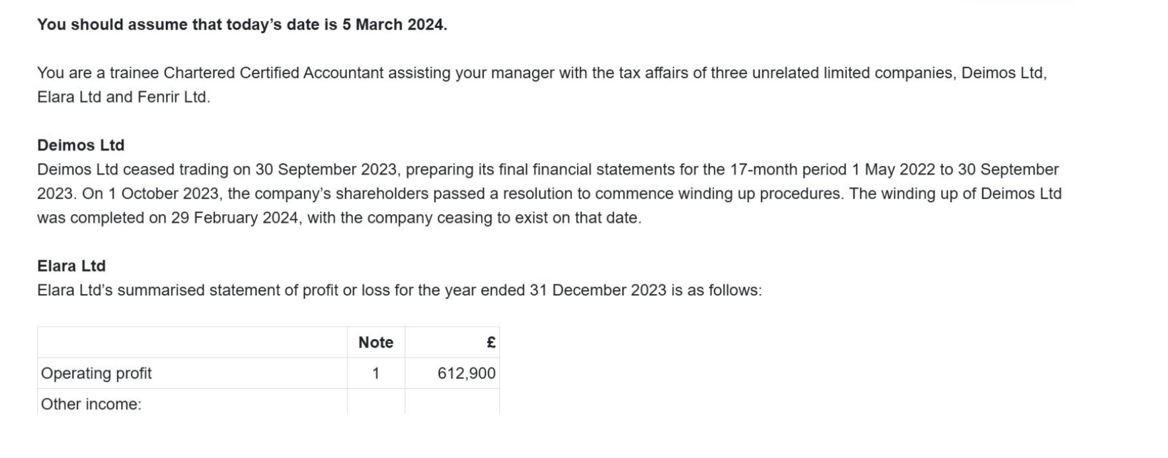
Task: Click the bold "Elara Ltd" heading
Action: (71, 266)
